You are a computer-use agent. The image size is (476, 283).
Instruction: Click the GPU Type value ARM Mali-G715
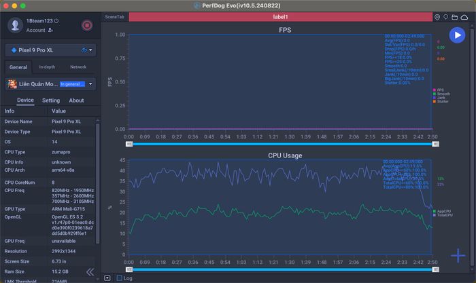(68, 209)
